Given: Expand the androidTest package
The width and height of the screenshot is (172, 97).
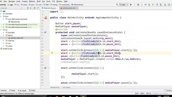Looking at the screenshot, I should click(x=3, y=25).
